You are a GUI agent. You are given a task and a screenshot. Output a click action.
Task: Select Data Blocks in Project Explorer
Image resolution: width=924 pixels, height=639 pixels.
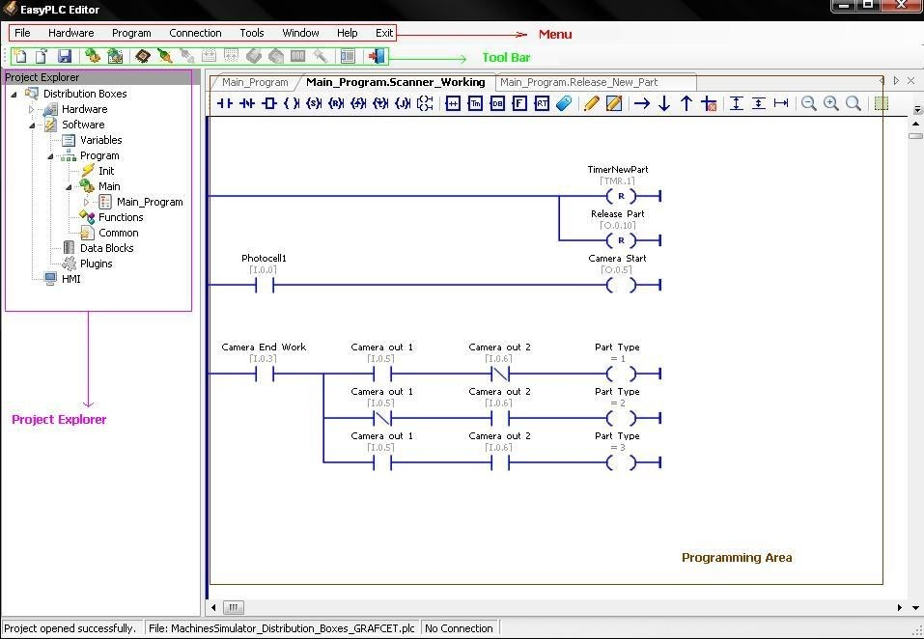click(x=106, y=248)
